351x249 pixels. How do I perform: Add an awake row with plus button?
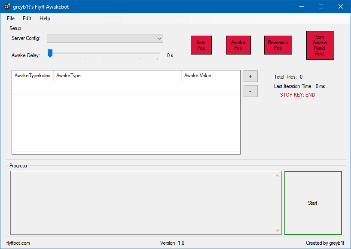coord(250,76)
